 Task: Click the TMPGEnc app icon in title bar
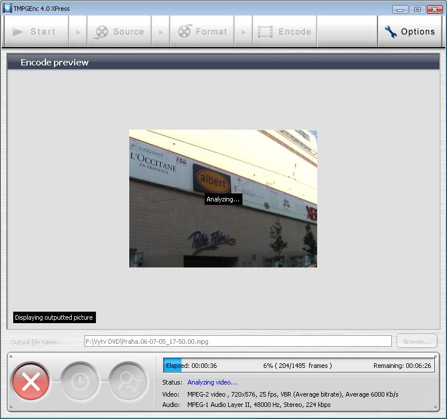coord(7,8)
